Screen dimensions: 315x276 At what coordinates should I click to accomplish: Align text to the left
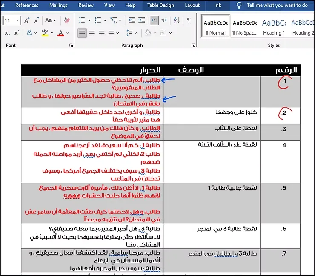click(x=82, y=33)
